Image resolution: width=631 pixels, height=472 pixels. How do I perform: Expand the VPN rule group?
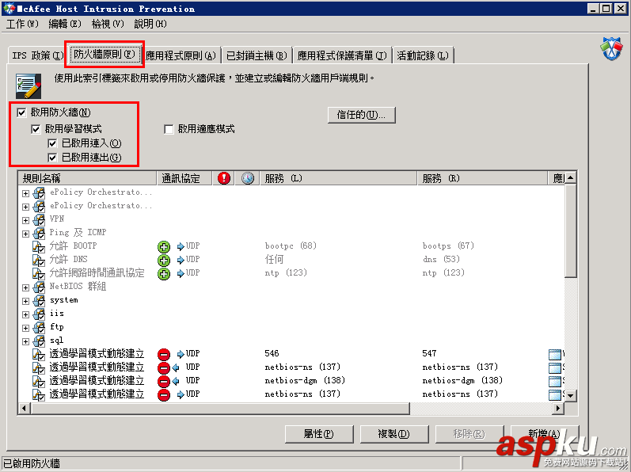(26, 220)
